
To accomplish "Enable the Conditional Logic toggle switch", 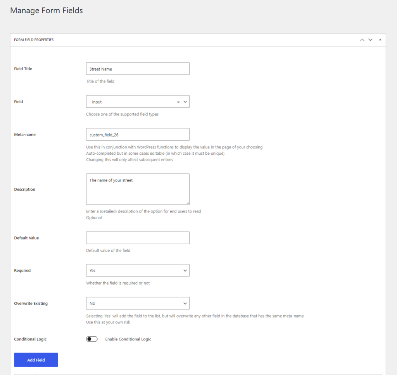I will [92, 339].
